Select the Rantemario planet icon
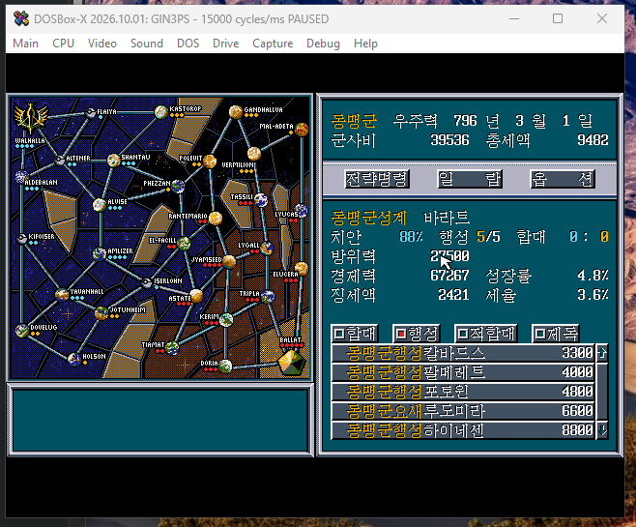Screen dimensions: 636x527 [216, 219]
